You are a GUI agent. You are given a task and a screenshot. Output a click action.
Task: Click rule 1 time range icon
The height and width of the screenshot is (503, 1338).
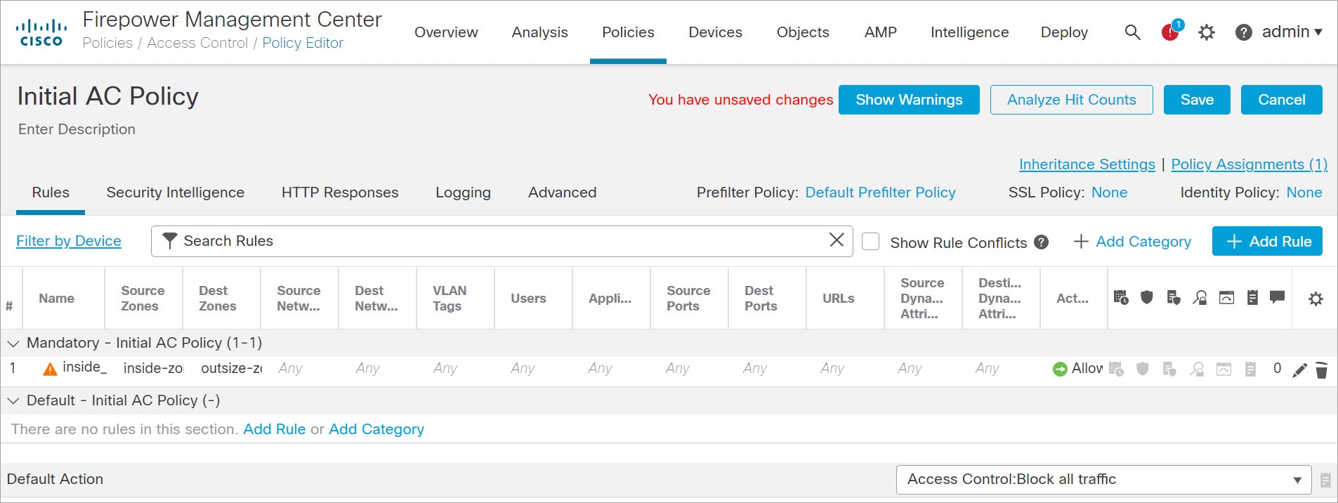coord(1117,369)
